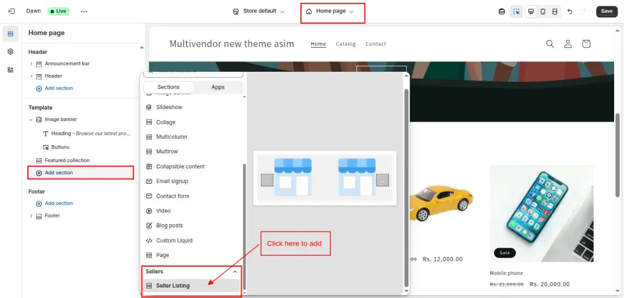This screenshot has width=624, height=298.
Task: Click Add section under Header group
Action: tap(54, 88)
